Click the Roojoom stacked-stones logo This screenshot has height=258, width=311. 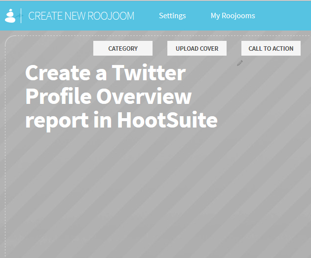pyautogui.click(x=10, y=16)
